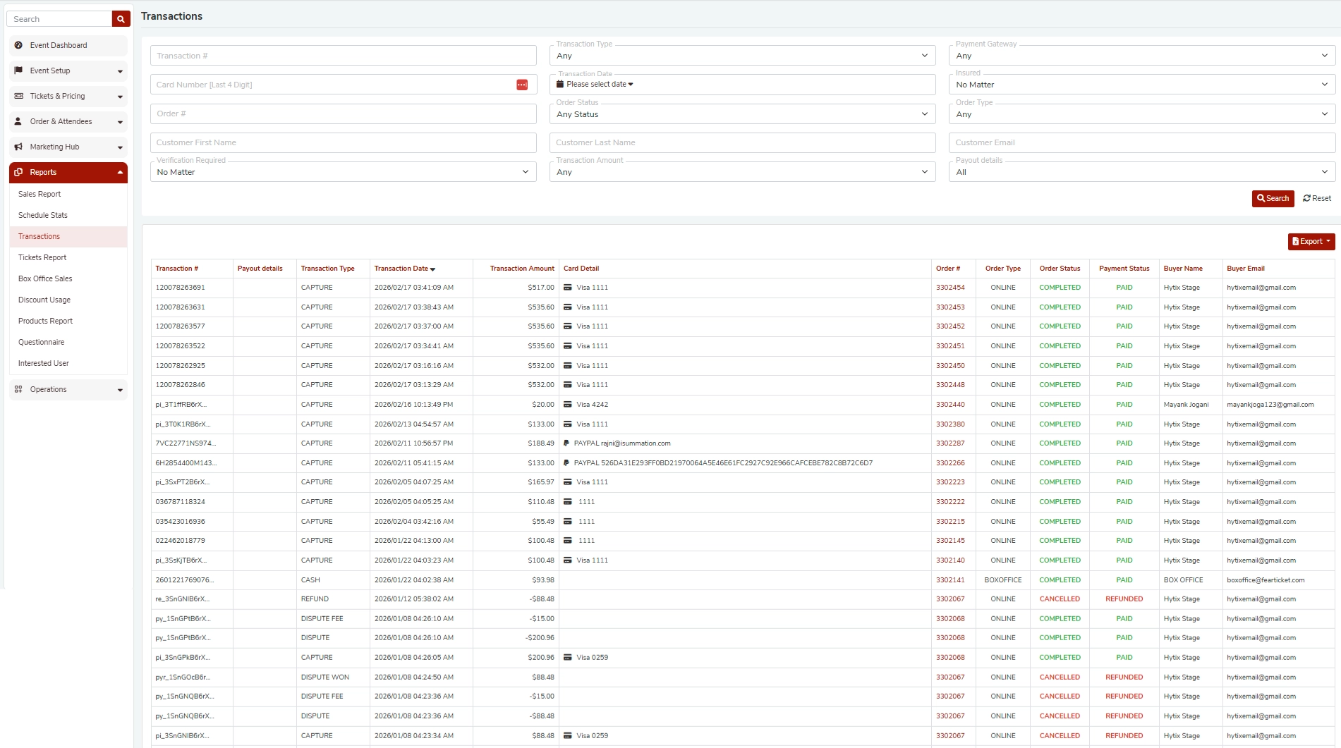Open order 3302287 link
The image size is (1341, 748).
click(950, 443)
